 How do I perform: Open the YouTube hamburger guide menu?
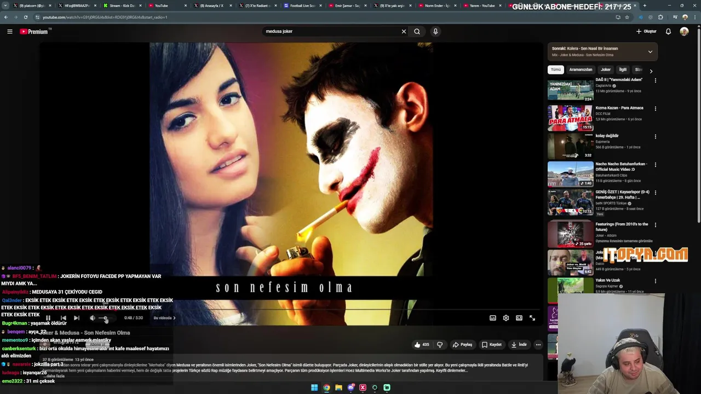(10, 31)
